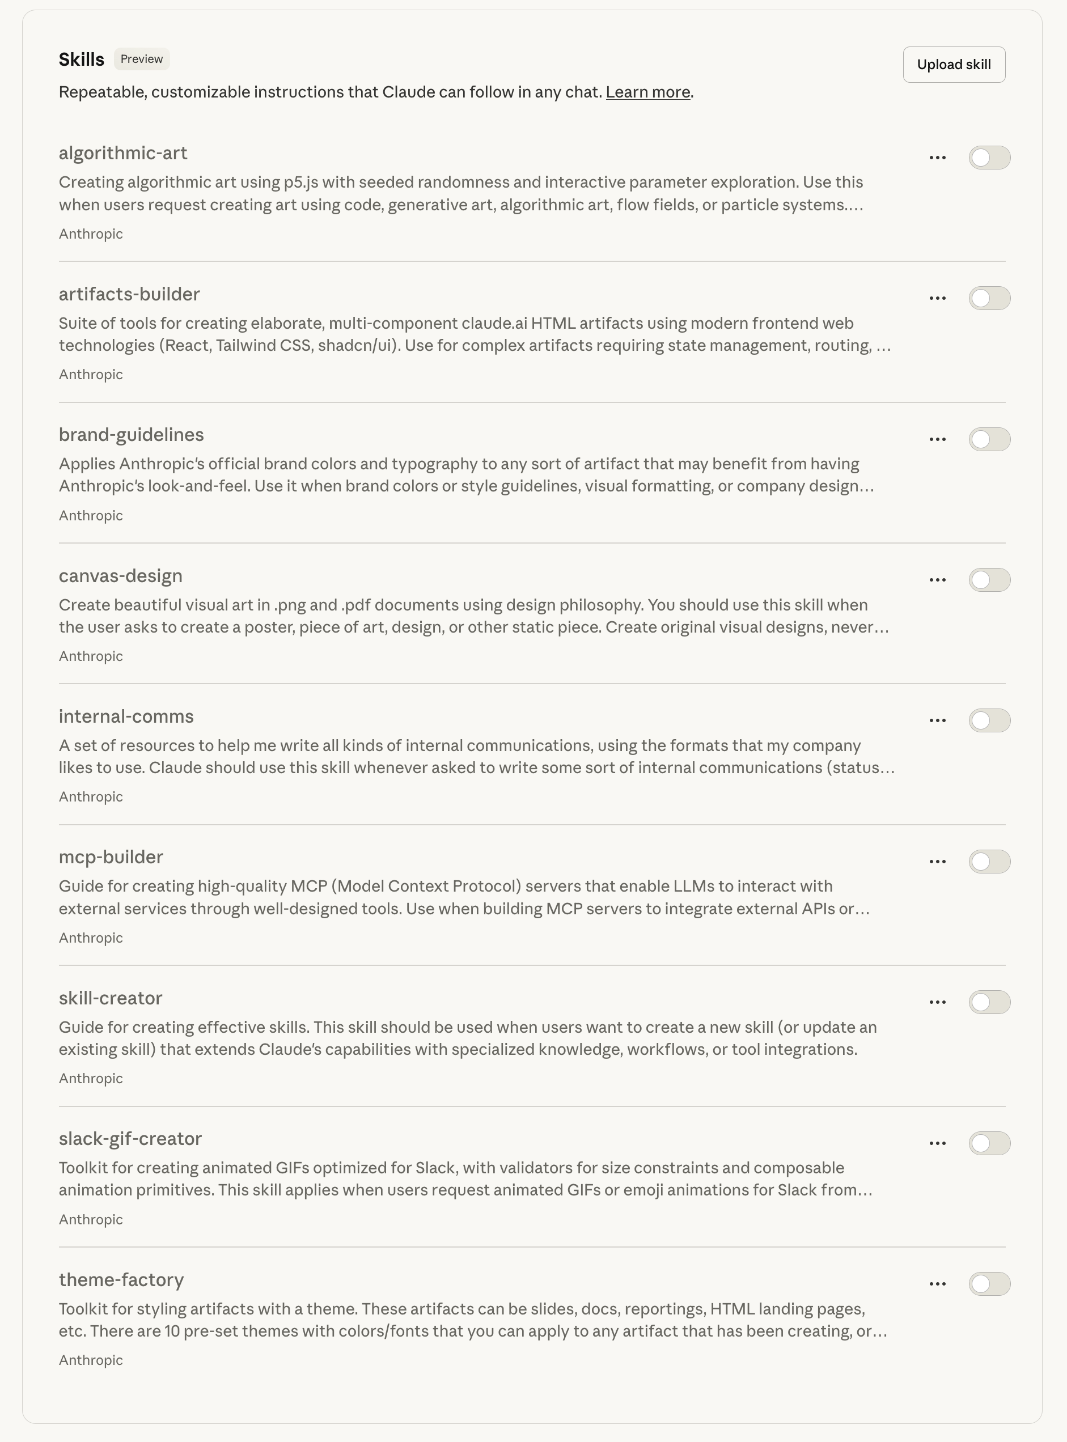Screen dimensions: 1067x1442
Task: Open more options for theme-factory skill
Action: tap(937, 1284)
